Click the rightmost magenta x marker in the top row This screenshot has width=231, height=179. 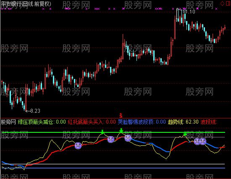[216, 9]
